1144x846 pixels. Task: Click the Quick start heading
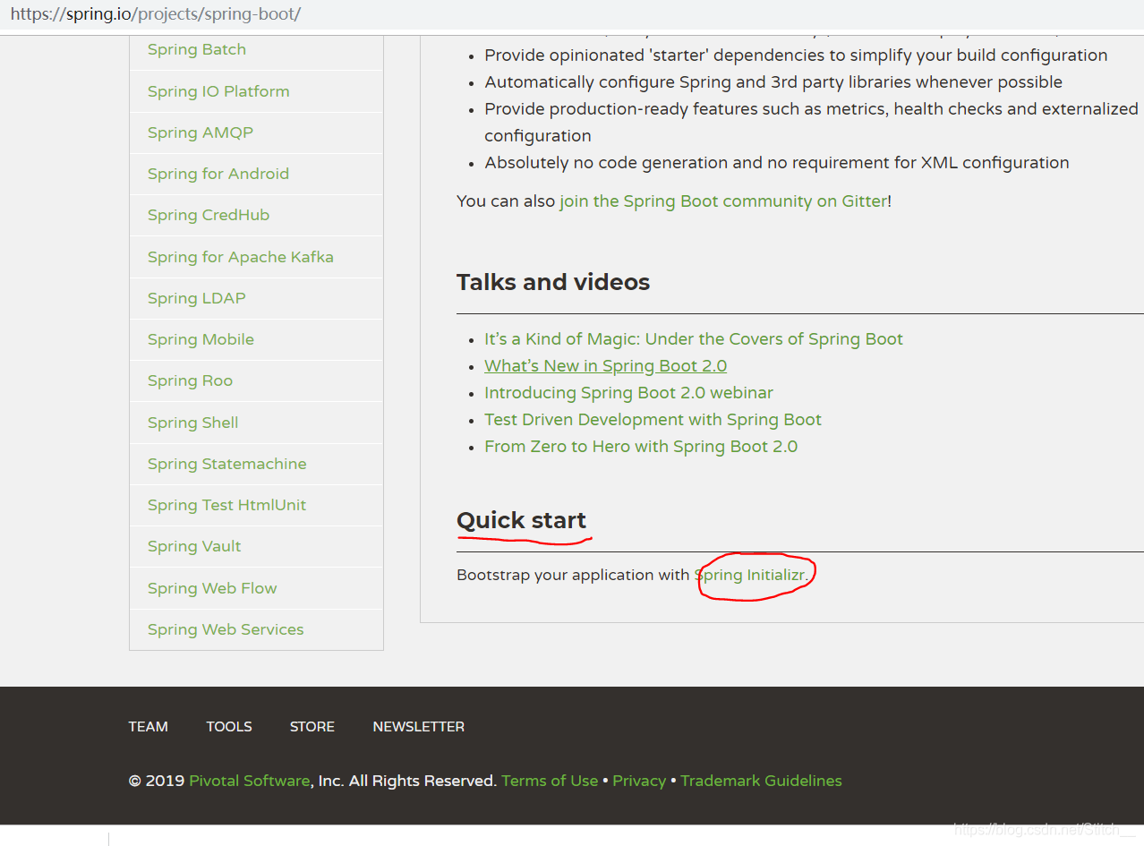click(521, 520)
